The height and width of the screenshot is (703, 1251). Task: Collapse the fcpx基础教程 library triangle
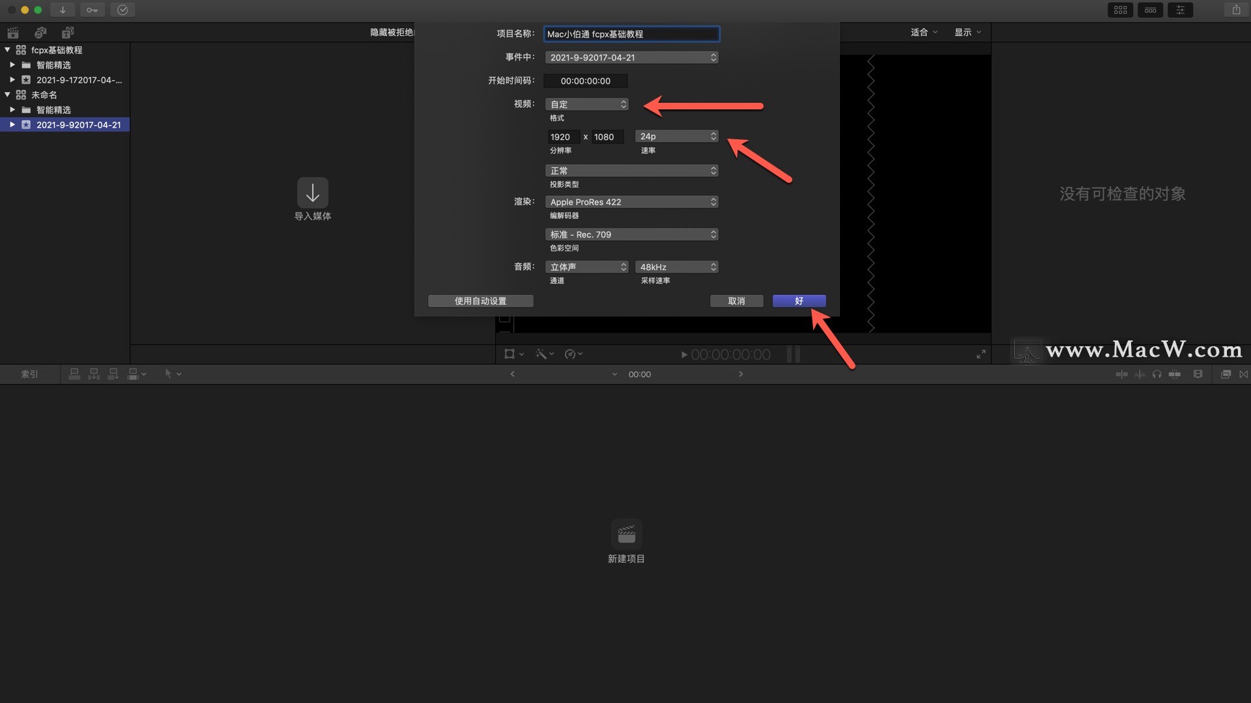(x=7, y=50)
